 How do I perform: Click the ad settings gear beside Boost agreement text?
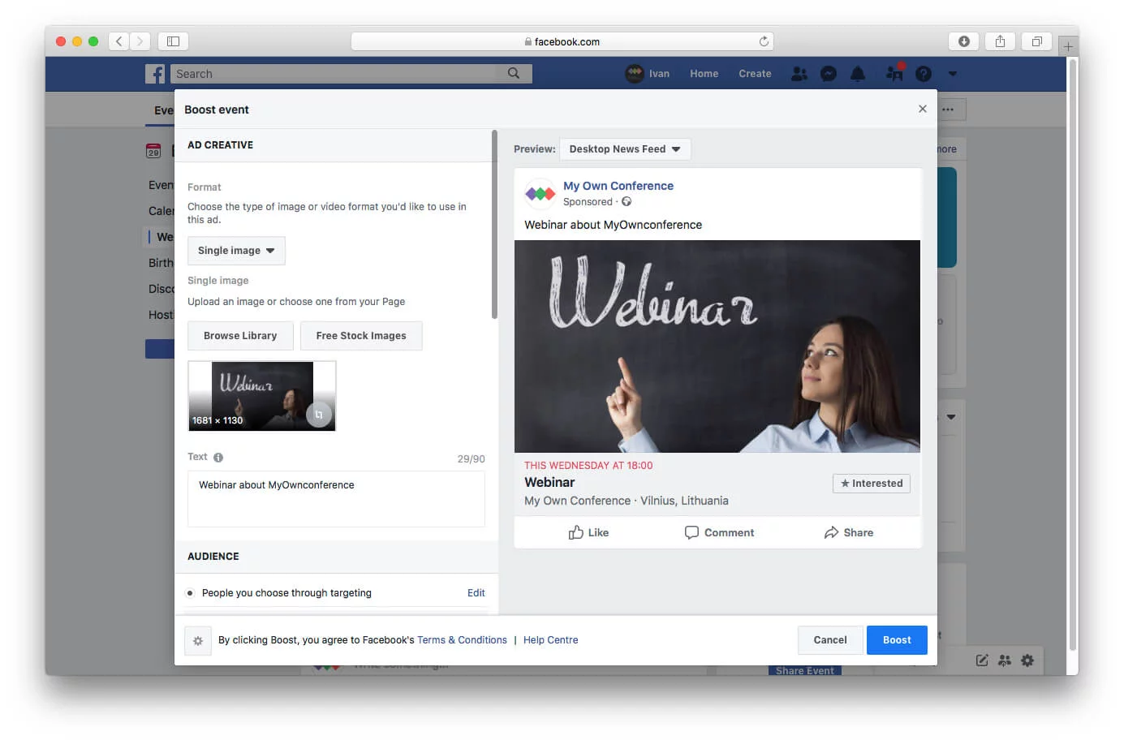[x=198, y=640]
